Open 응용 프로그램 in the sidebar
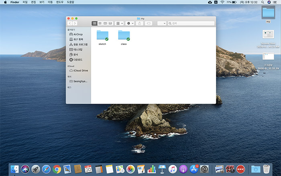 coord(79,44)
